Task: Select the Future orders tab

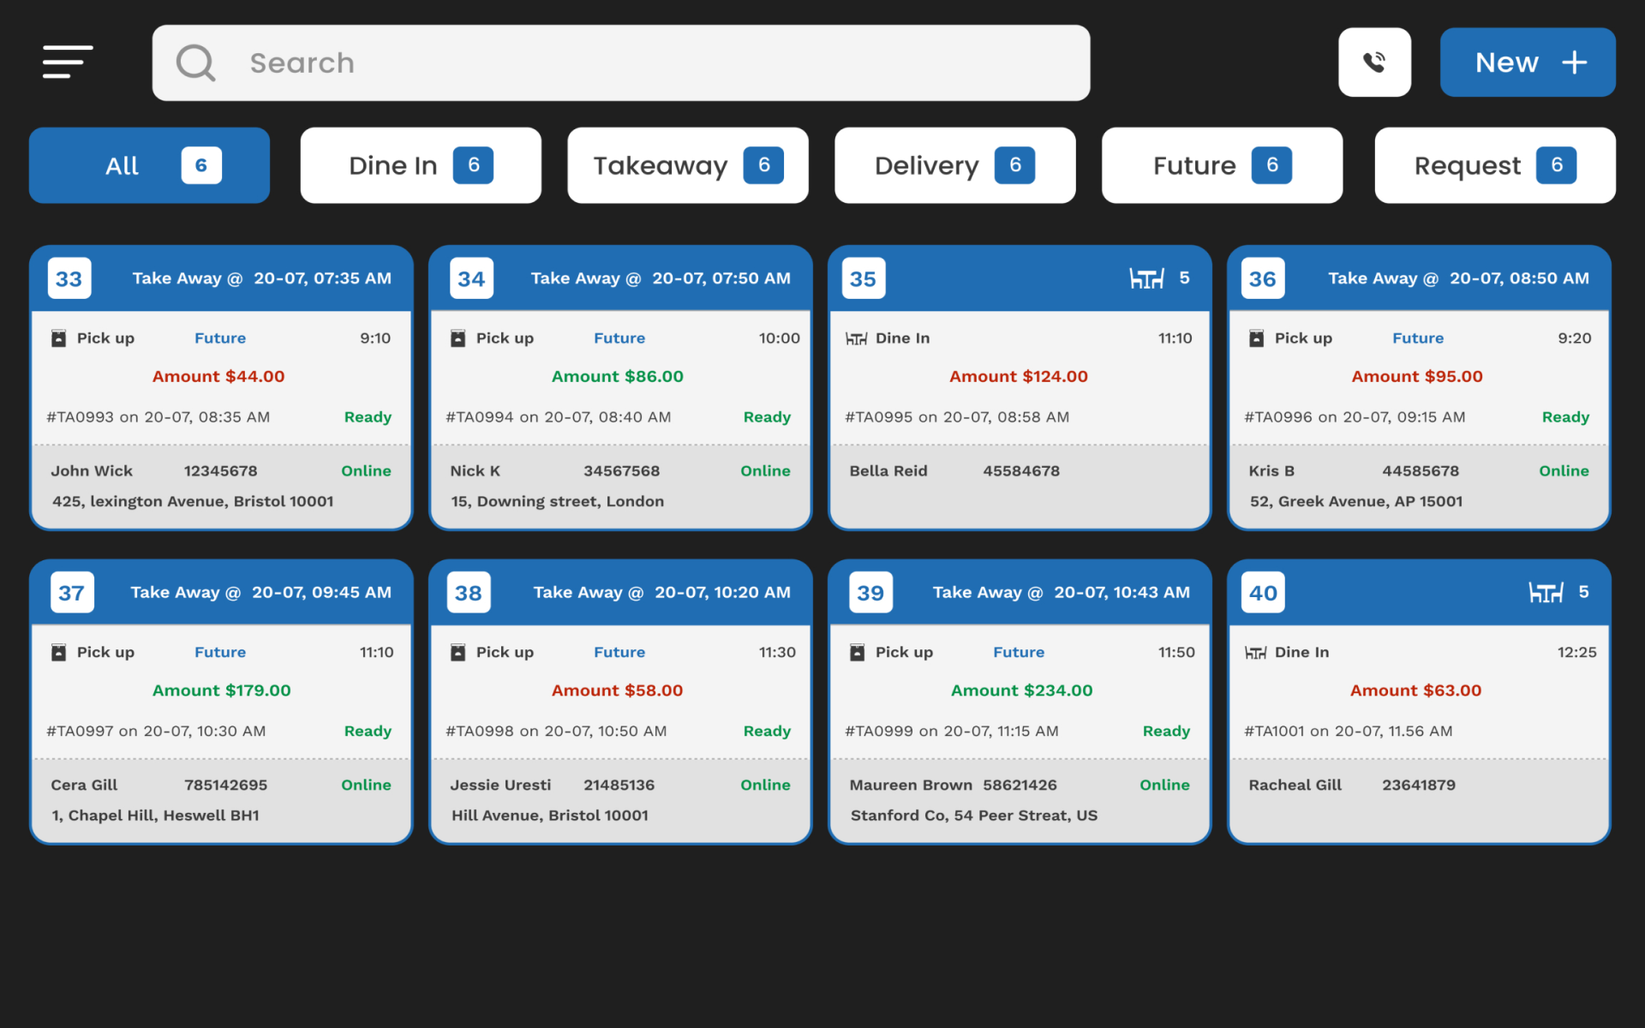Action: [1221, 165]
